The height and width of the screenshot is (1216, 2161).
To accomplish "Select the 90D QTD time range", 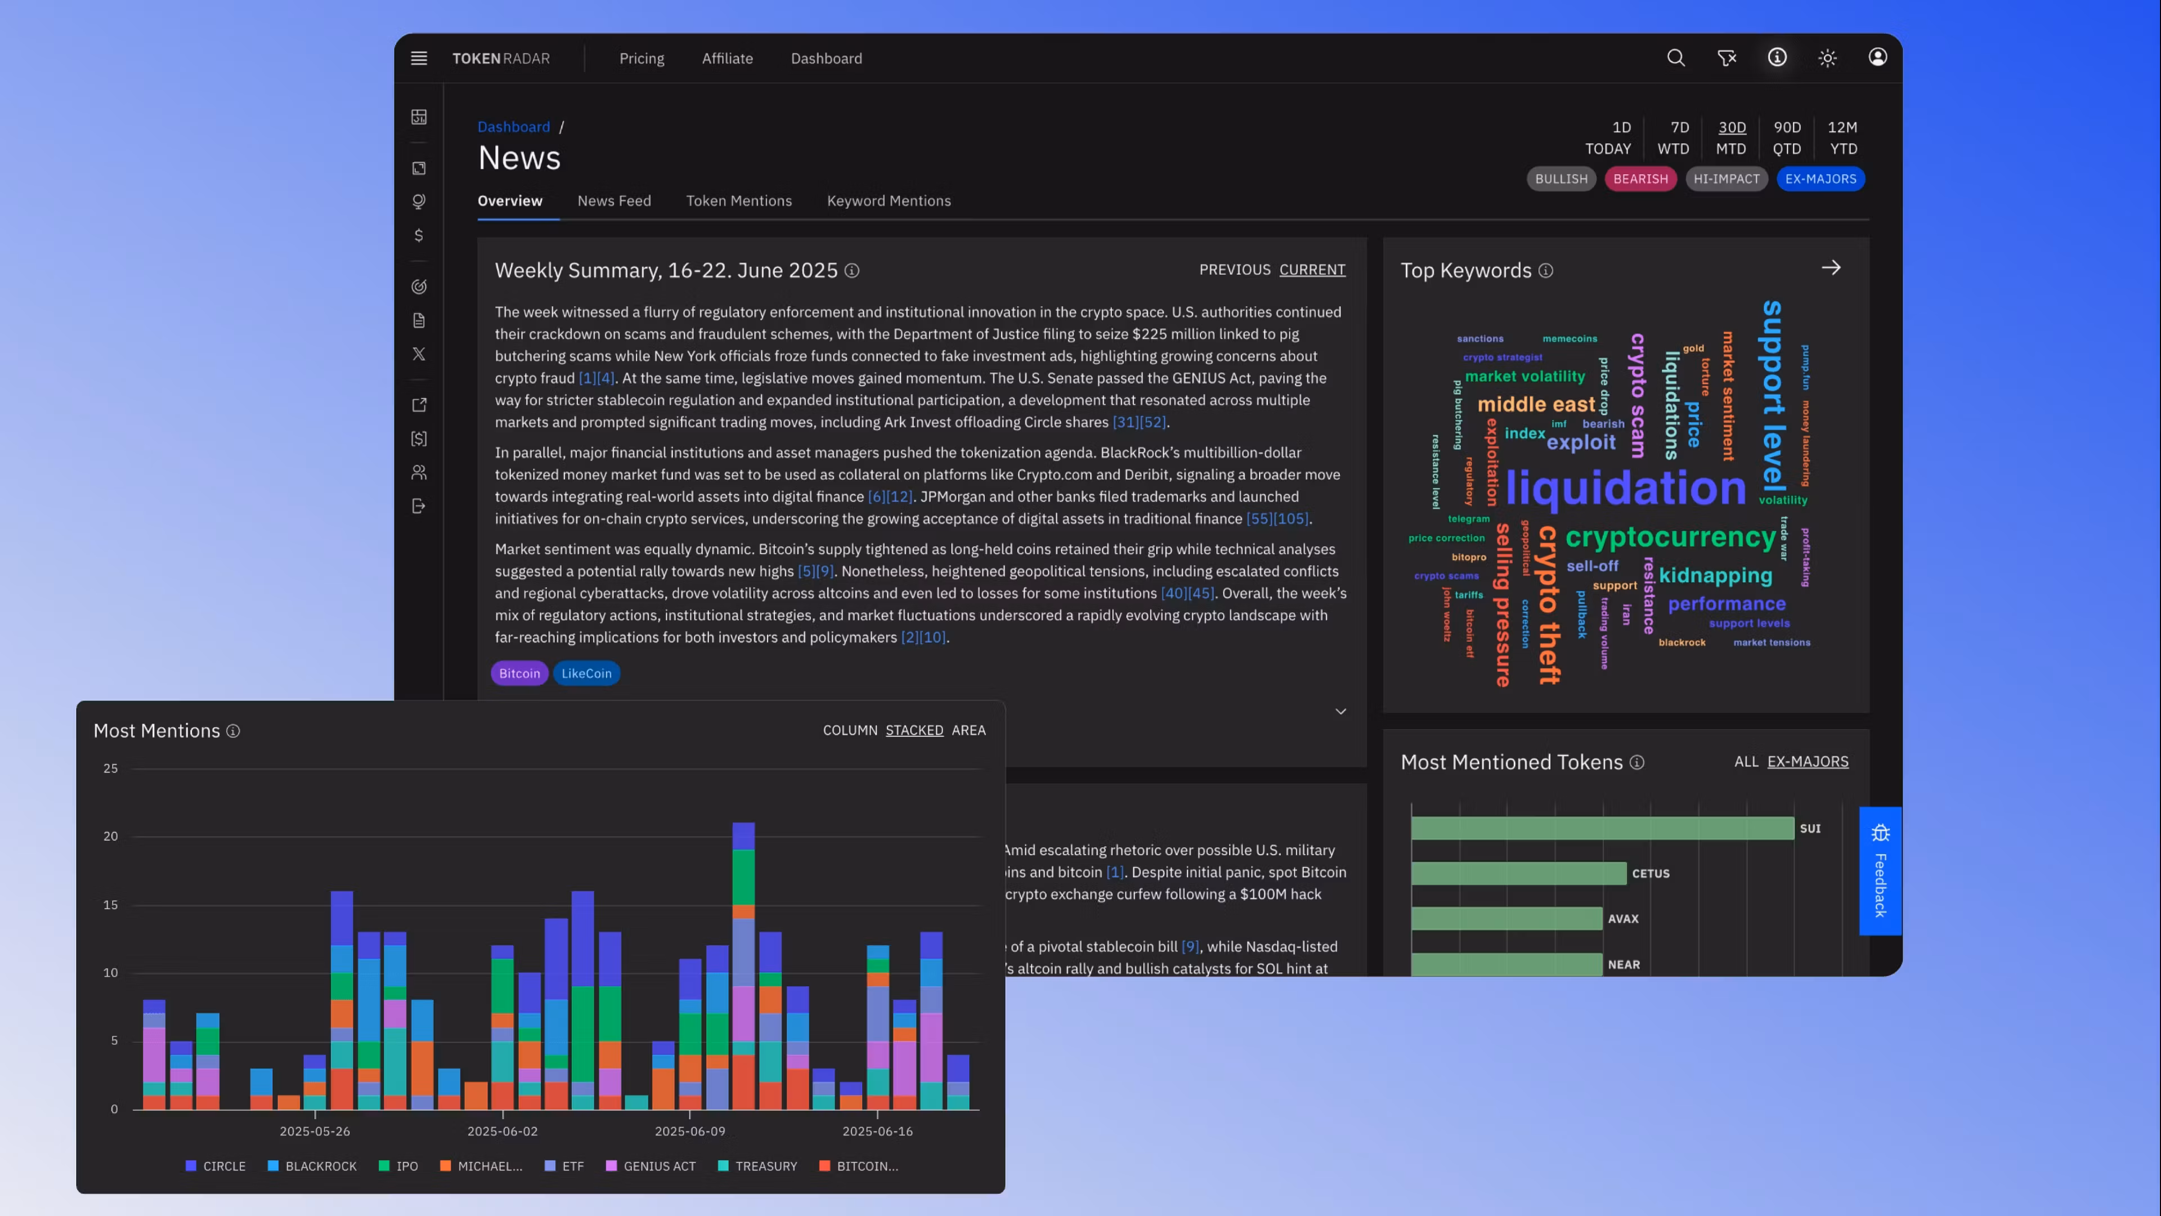I will point(1786,137).
